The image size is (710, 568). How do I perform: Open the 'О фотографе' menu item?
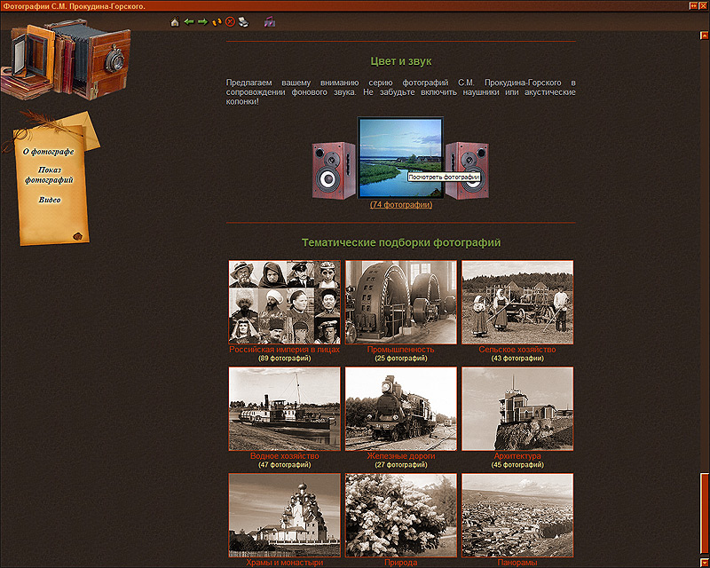49,152
